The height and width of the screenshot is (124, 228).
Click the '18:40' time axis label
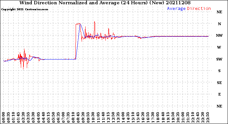tap(163, 117)
